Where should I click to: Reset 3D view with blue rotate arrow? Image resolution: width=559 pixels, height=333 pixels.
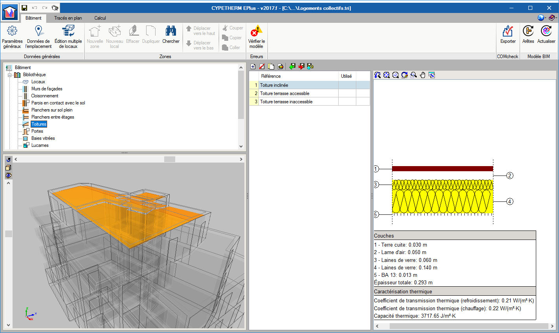point(8,159)
